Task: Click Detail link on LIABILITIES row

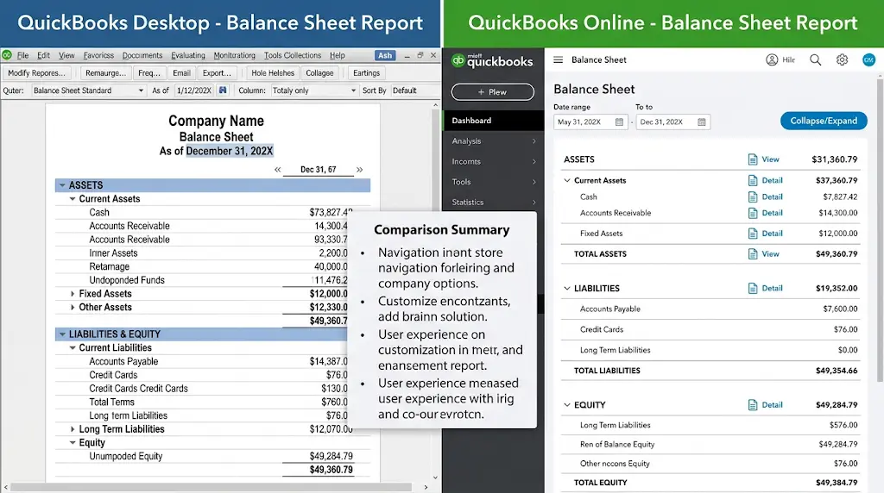Action: [x=772, y=288]
